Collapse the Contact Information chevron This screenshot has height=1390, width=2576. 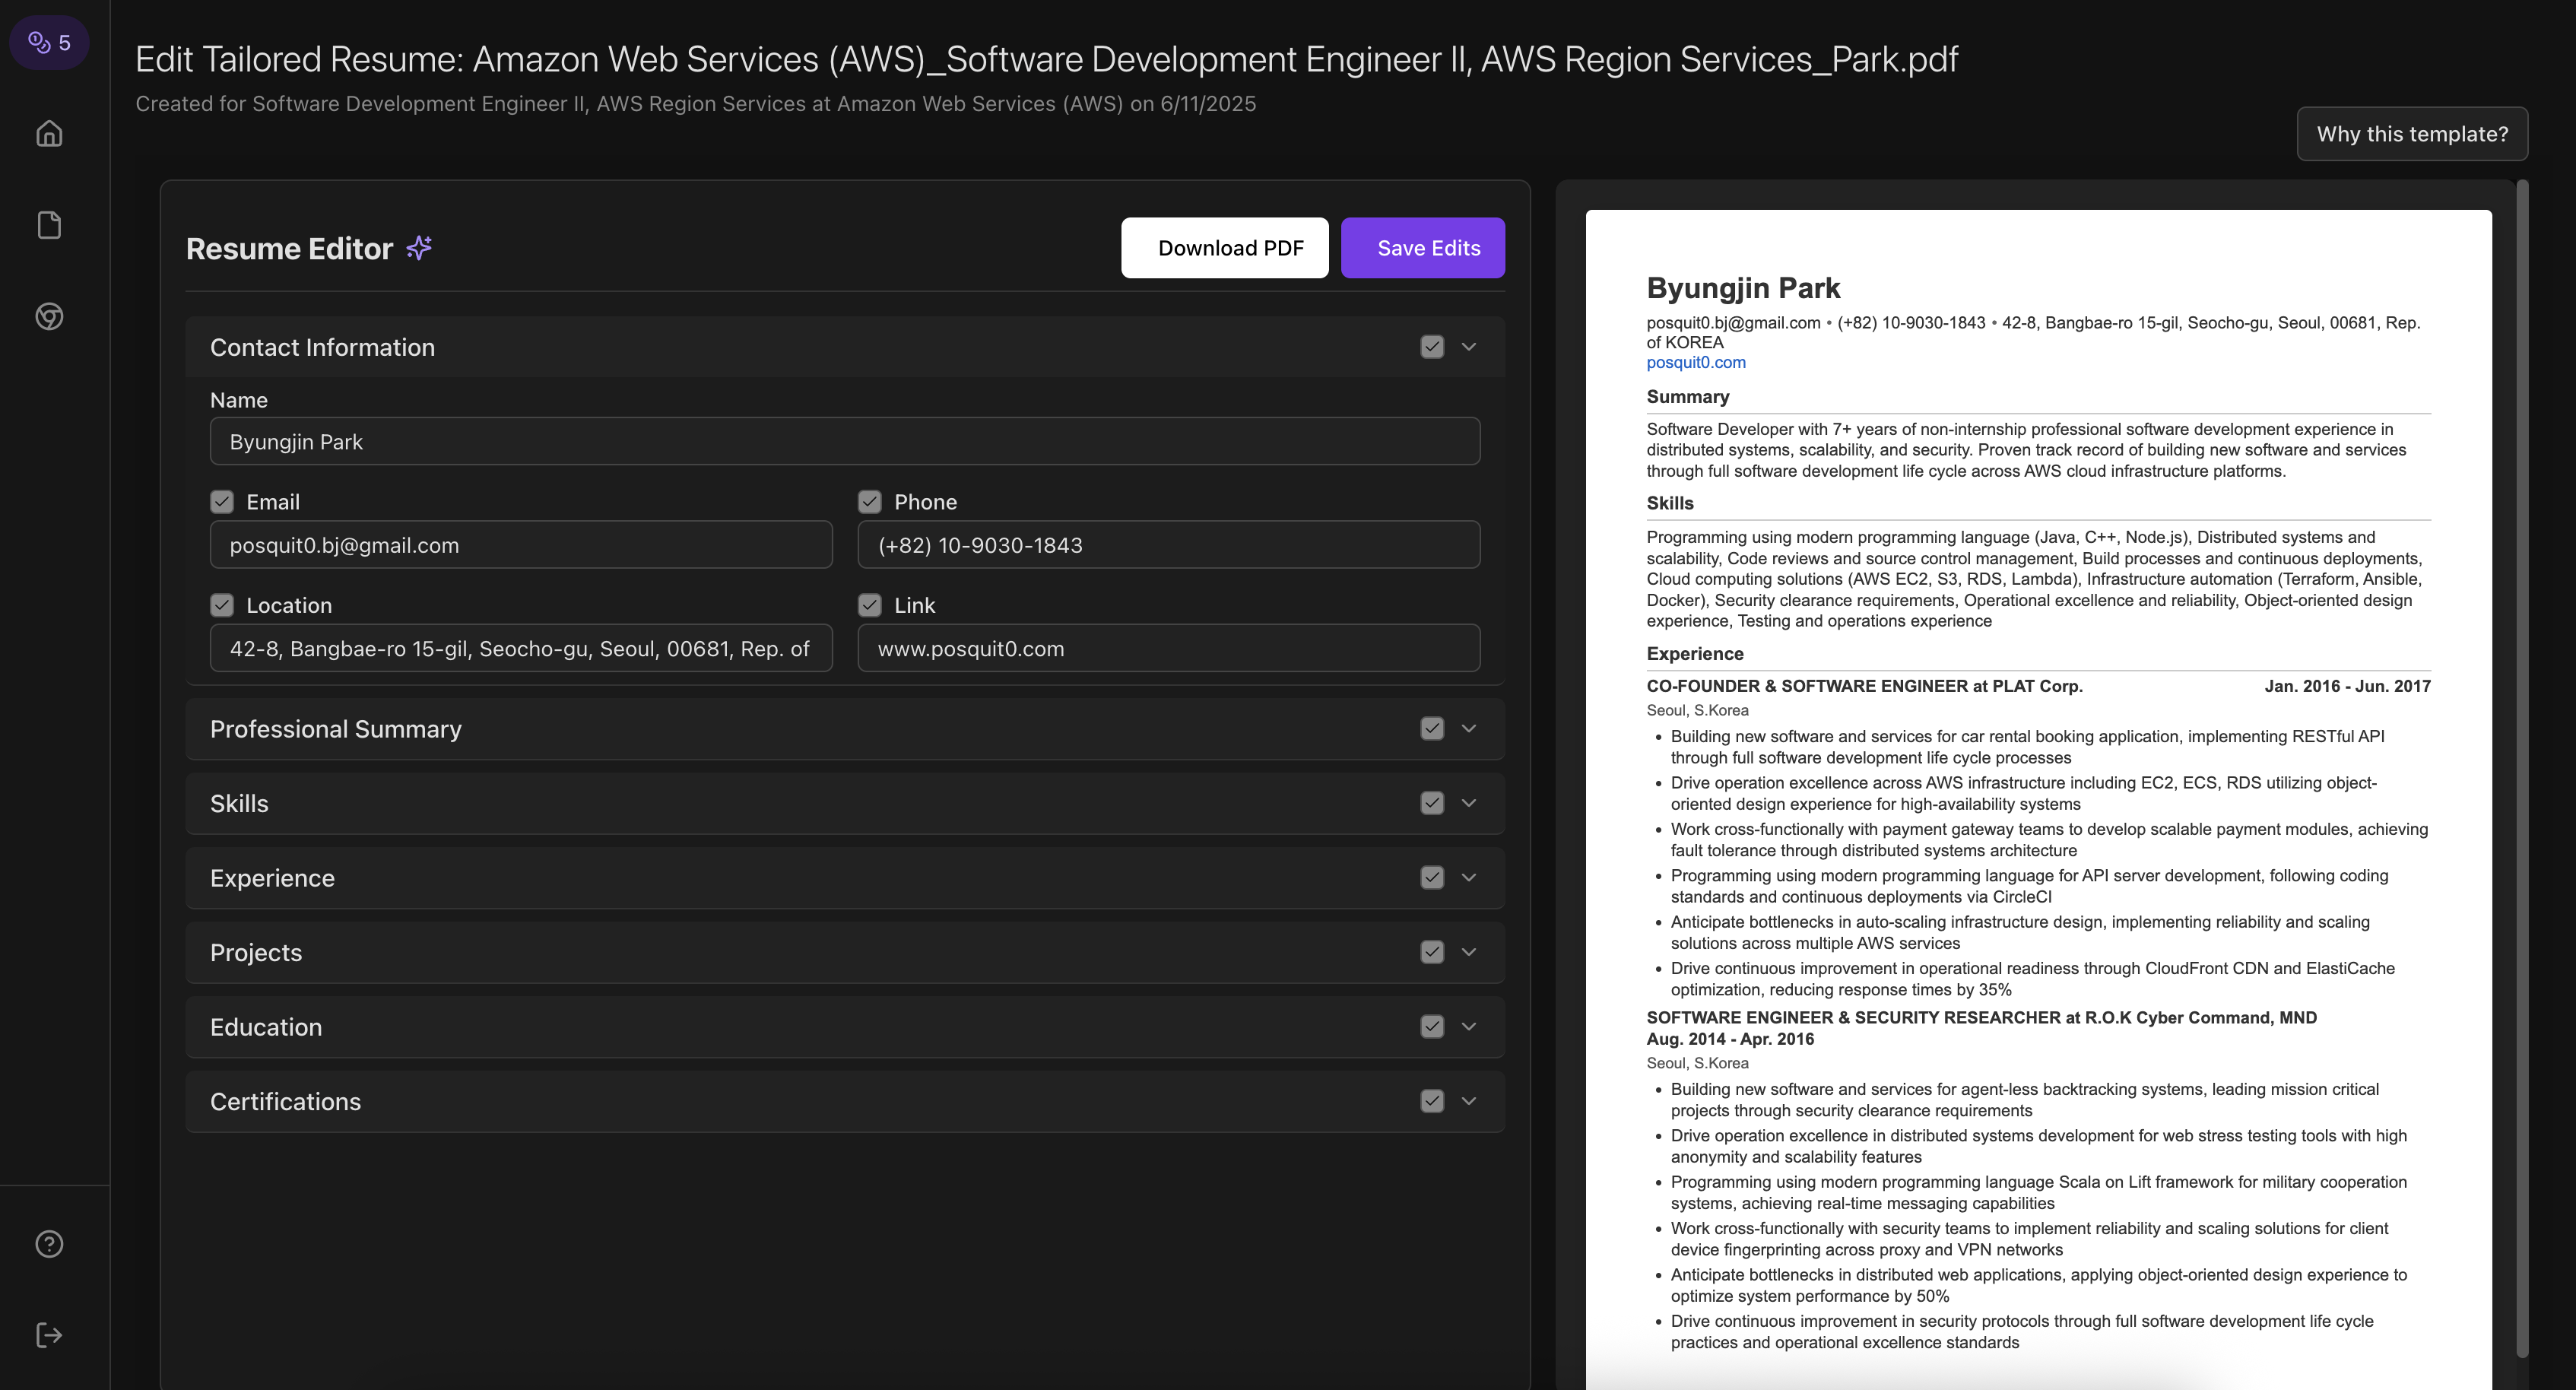tap(1469, 346)
